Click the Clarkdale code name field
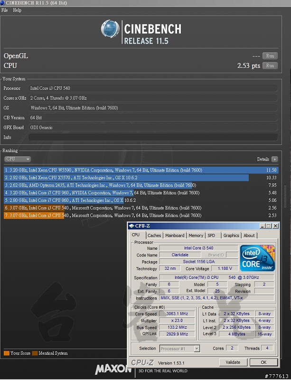The image size is (291, 380). click(180, 255)
